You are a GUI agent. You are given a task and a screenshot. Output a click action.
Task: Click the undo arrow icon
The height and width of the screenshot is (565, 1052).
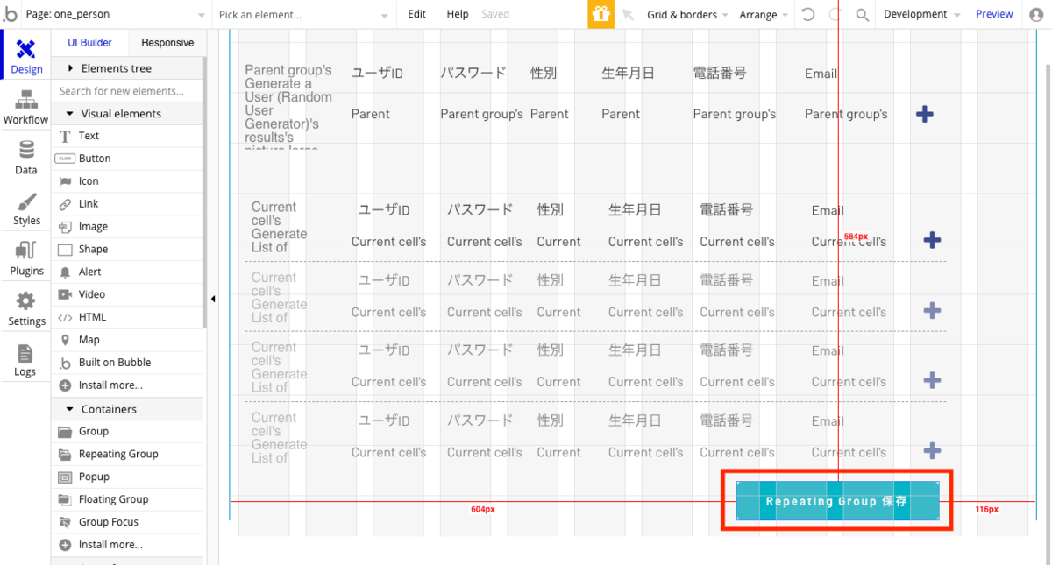point(807,14)
